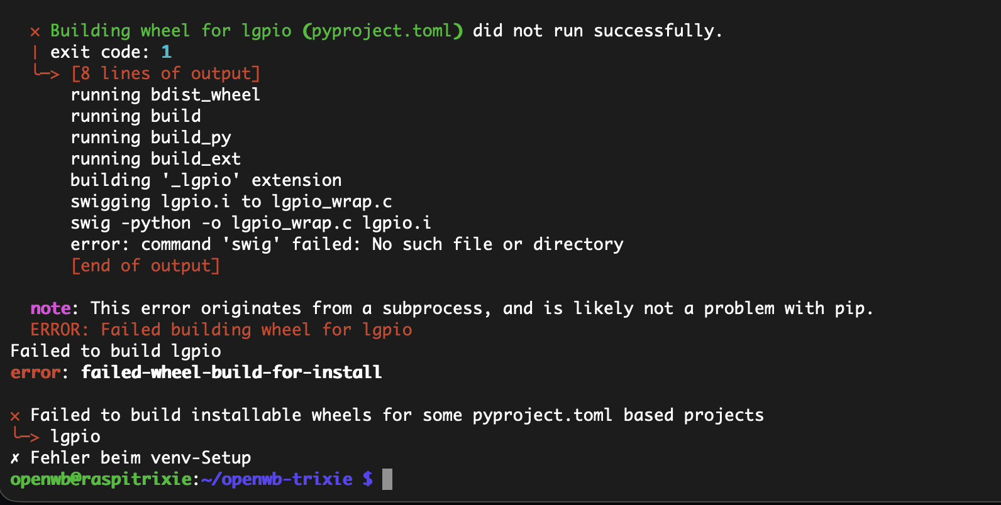Click the red "[end of output]" text
The width and height of the screenshot is (1001, 505).
click(x=145, y=266)
